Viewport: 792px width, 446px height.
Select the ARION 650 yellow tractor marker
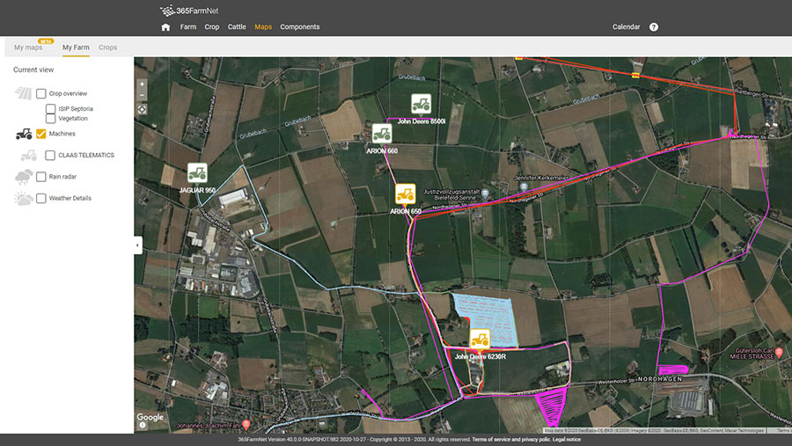coord(405,194)
